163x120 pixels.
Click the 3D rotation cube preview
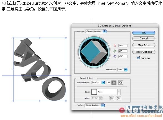[x=94, y=52]
